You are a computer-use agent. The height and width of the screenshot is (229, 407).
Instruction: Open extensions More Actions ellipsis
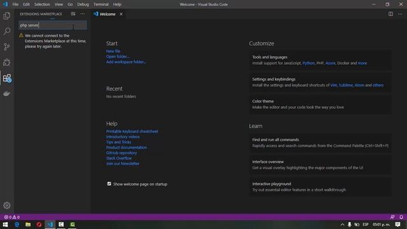tap(83, 14)
